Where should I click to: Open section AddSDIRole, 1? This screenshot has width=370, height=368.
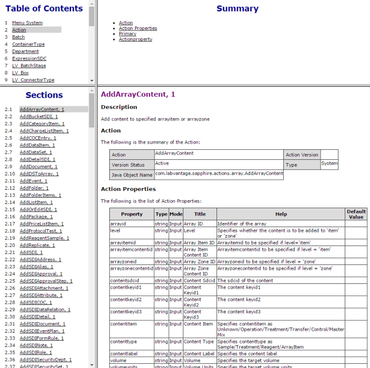(x=36, y=353)
